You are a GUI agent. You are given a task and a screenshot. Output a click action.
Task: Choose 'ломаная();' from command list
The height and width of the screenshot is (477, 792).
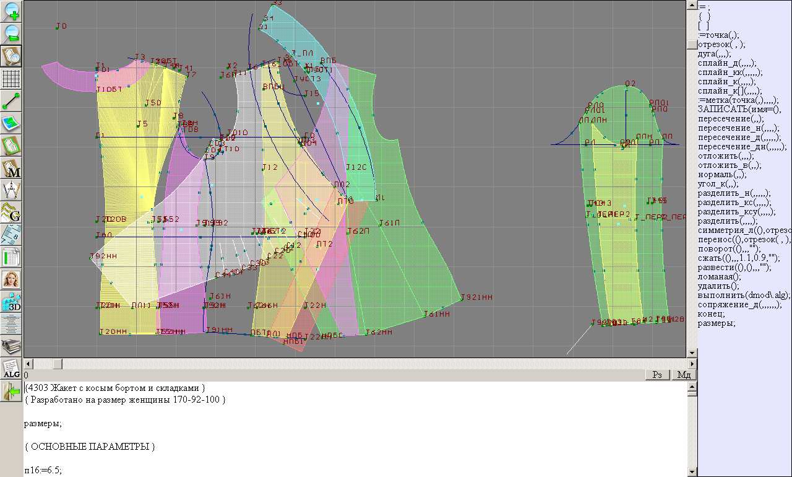(x=719, y=277)
